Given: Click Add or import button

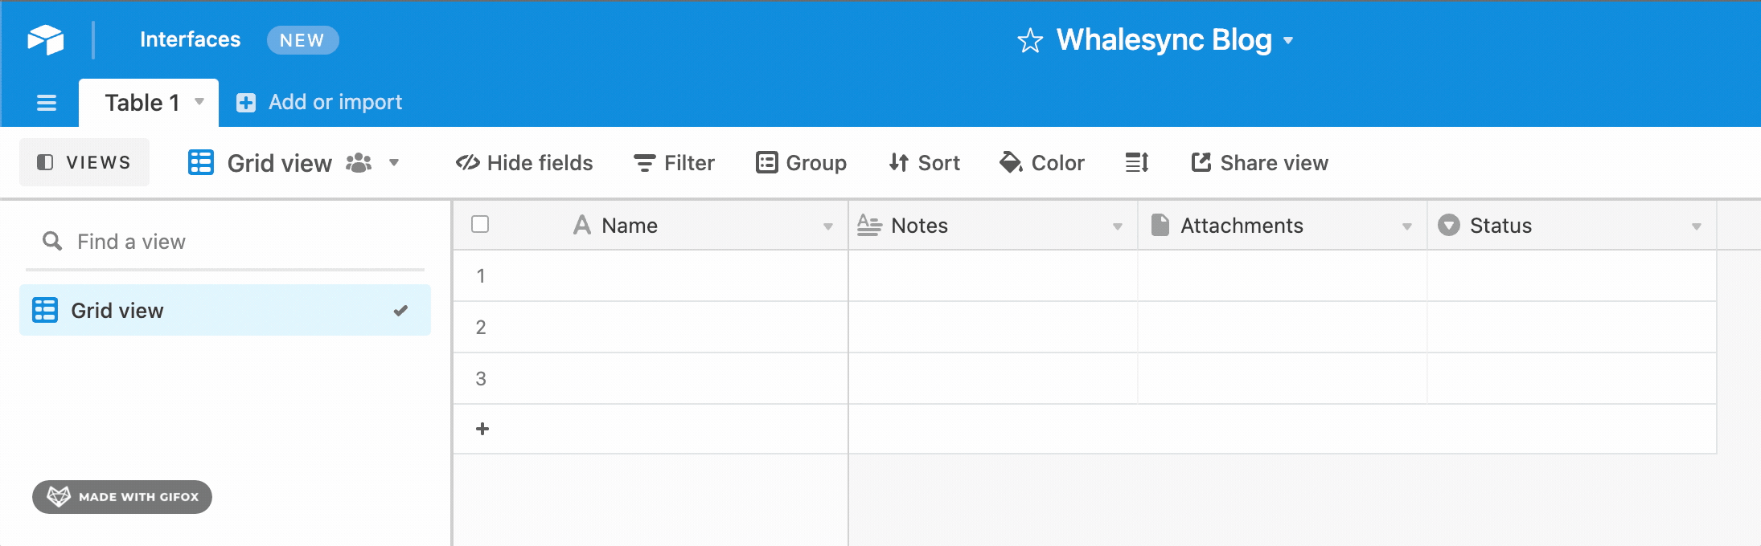Looking at the screenshot, I should point(319,103).
